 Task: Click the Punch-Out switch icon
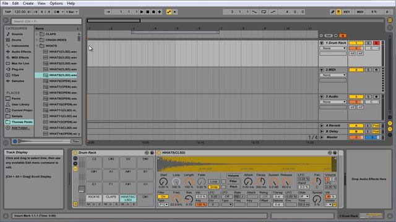(273, 12)
